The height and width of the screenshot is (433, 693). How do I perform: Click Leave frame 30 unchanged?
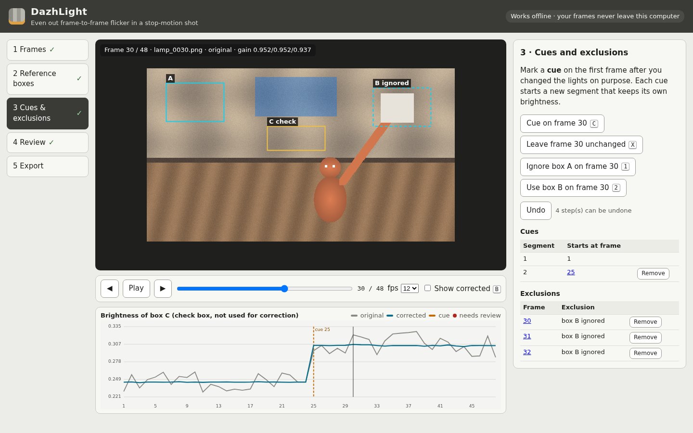click(581, 145)
